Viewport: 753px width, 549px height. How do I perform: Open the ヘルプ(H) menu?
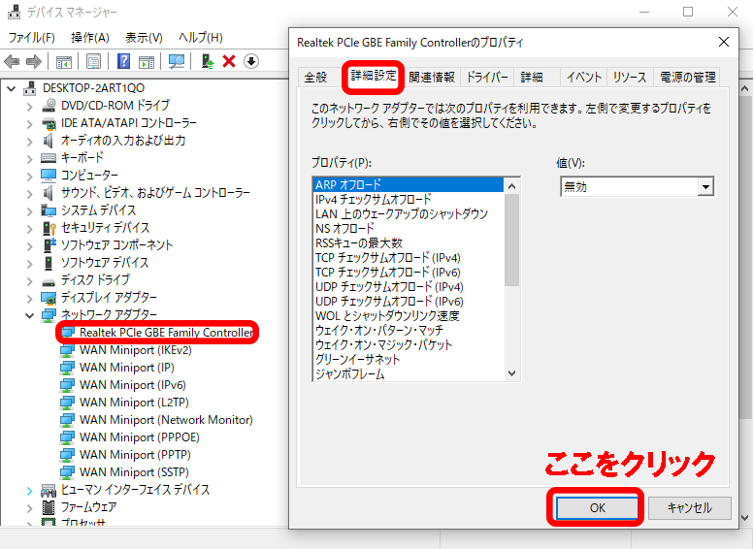point(200,38)
